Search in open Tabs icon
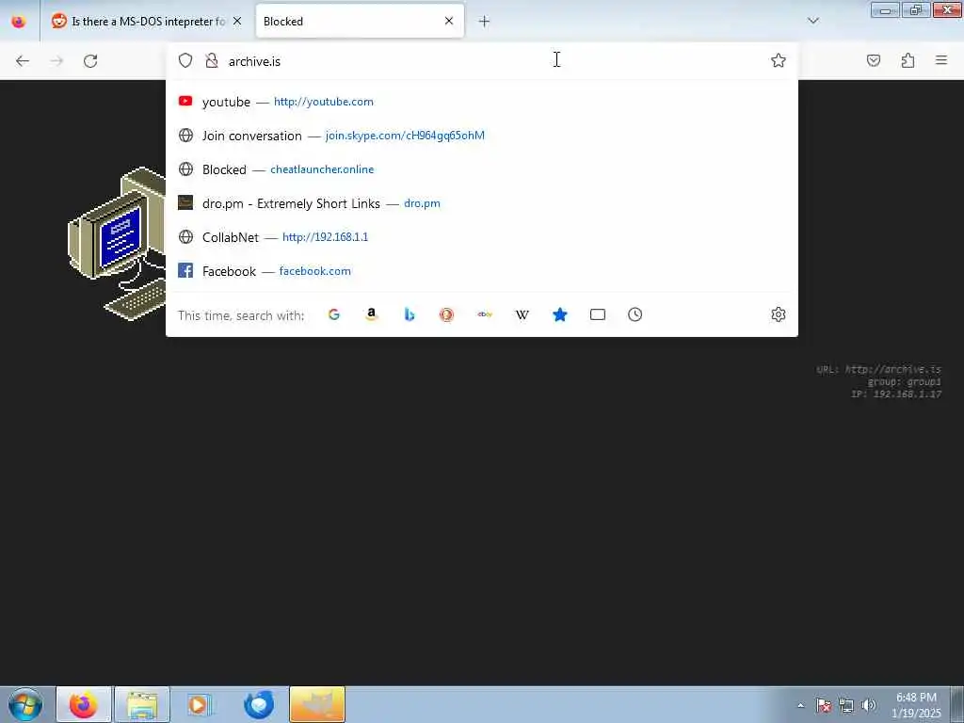 598,314
